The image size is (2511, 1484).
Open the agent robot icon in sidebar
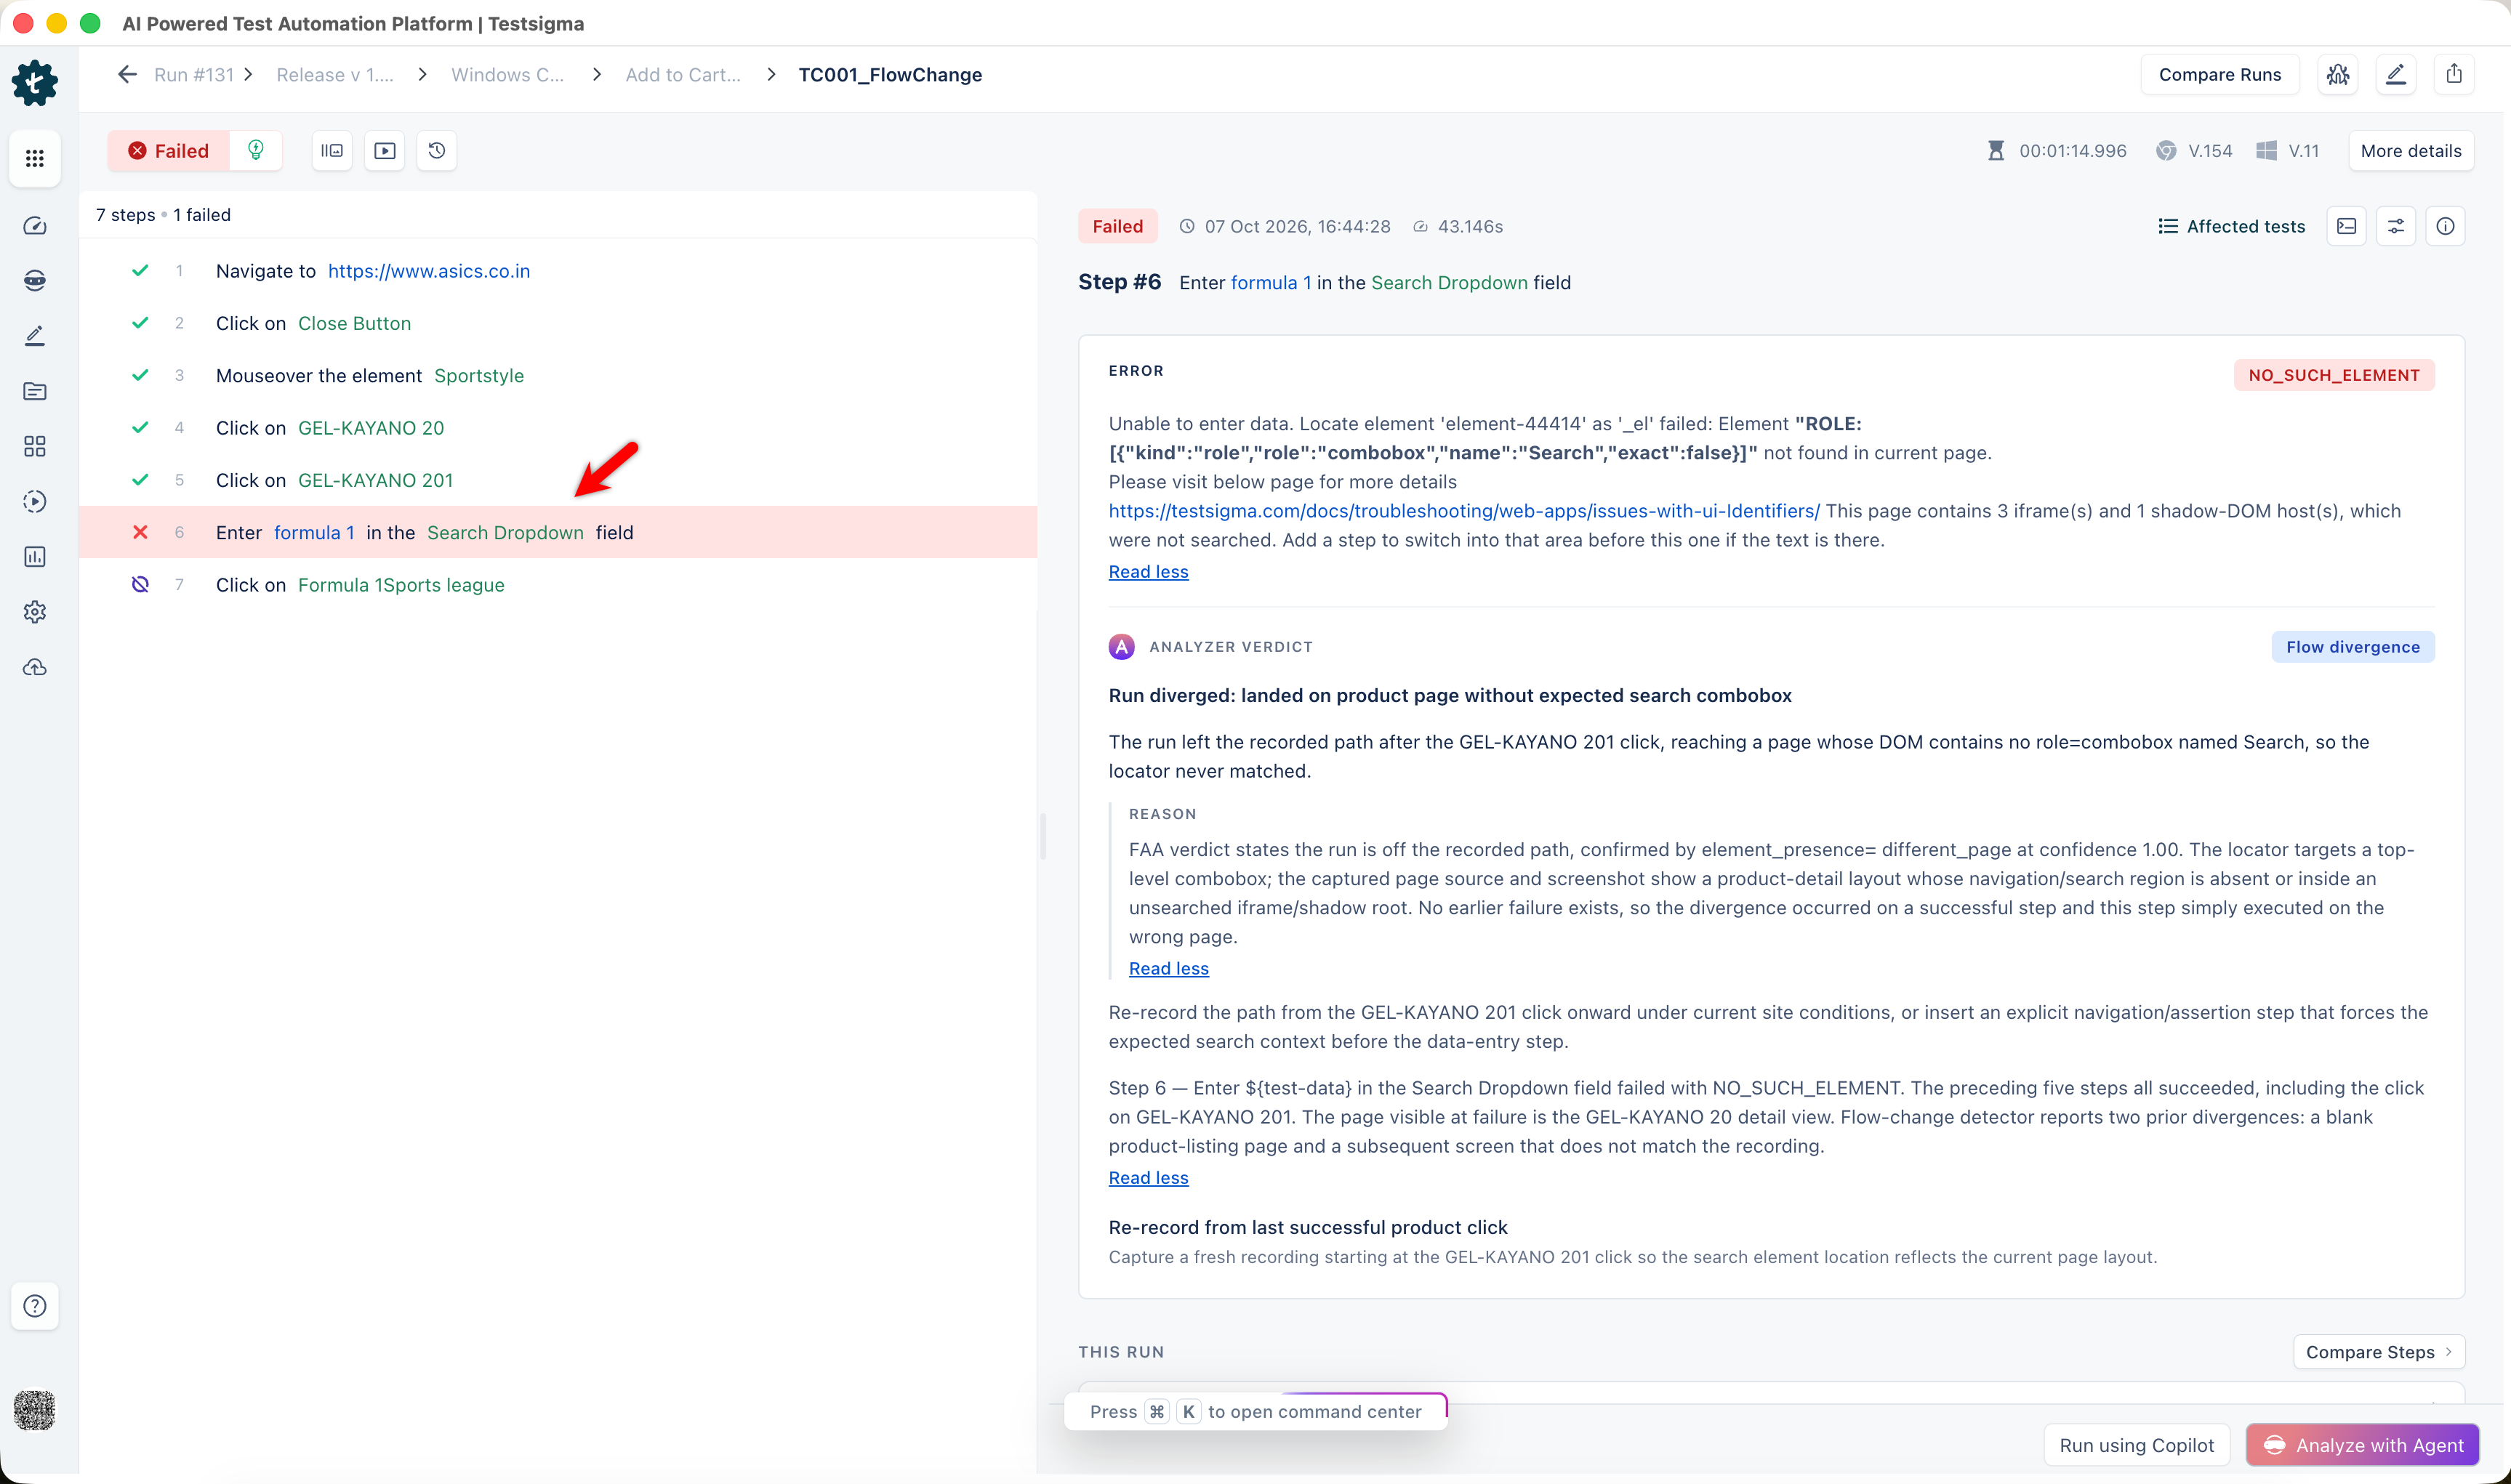tap(35, 281)
